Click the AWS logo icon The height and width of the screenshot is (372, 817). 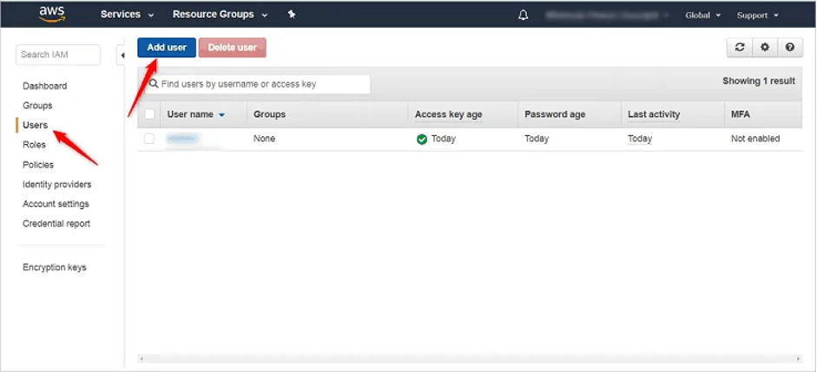[x=52, y=15]
